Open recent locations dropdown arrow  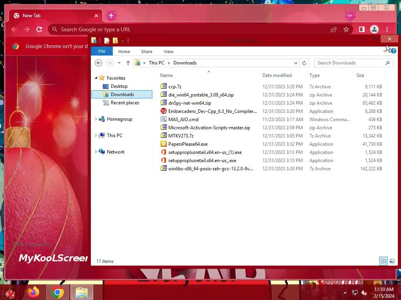coord(119,63)
